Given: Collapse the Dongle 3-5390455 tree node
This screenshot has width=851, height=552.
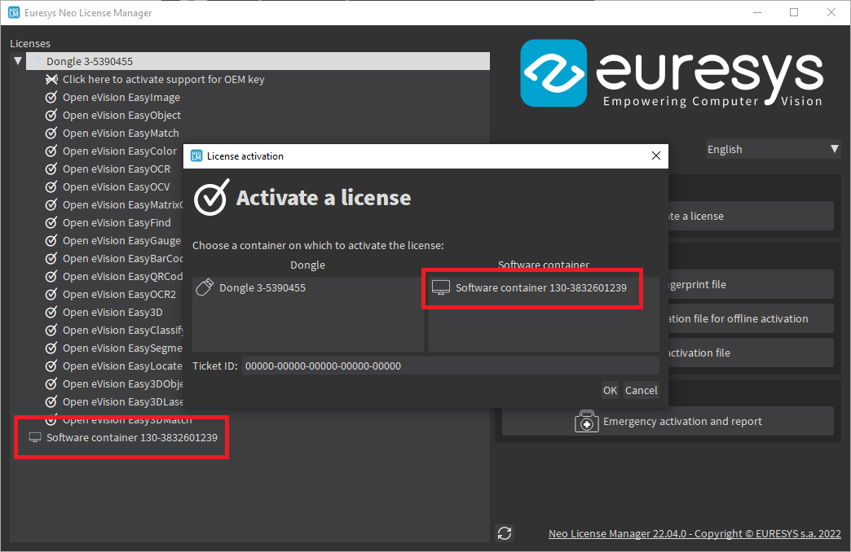Looking at the screenshot, I should [x=18, y=60].
